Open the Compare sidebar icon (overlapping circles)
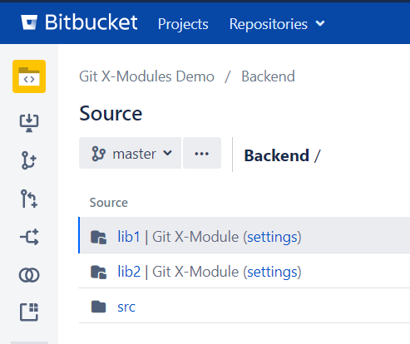 (x=29, y=275)
